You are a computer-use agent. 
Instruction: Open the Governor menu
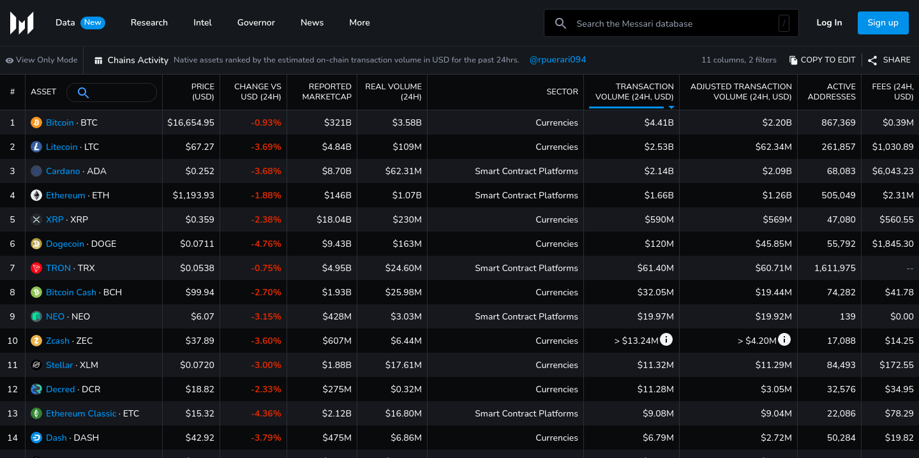pos(256,22)
